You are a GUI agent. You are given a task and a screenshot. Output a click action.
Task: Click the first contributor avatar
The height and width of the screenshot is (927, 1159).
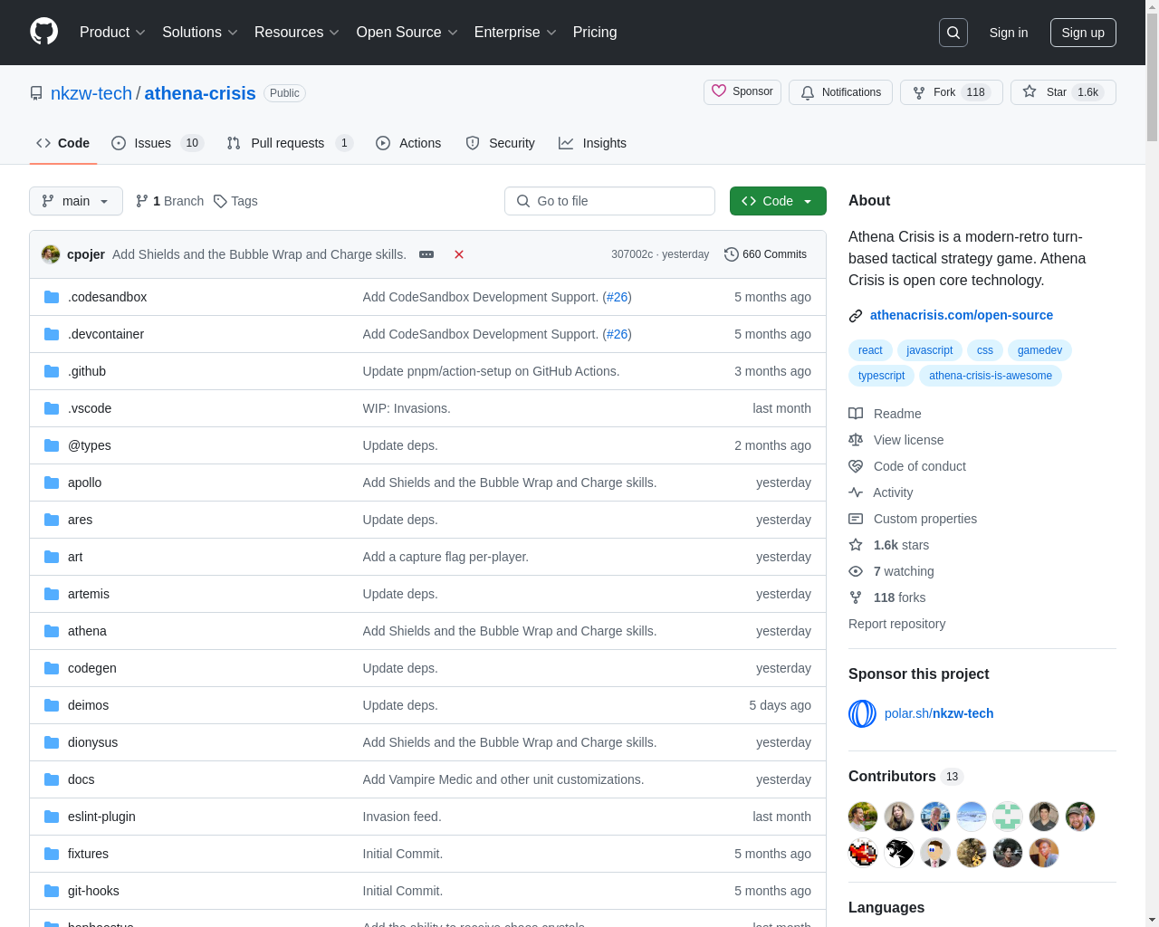[x=863, y=817]
